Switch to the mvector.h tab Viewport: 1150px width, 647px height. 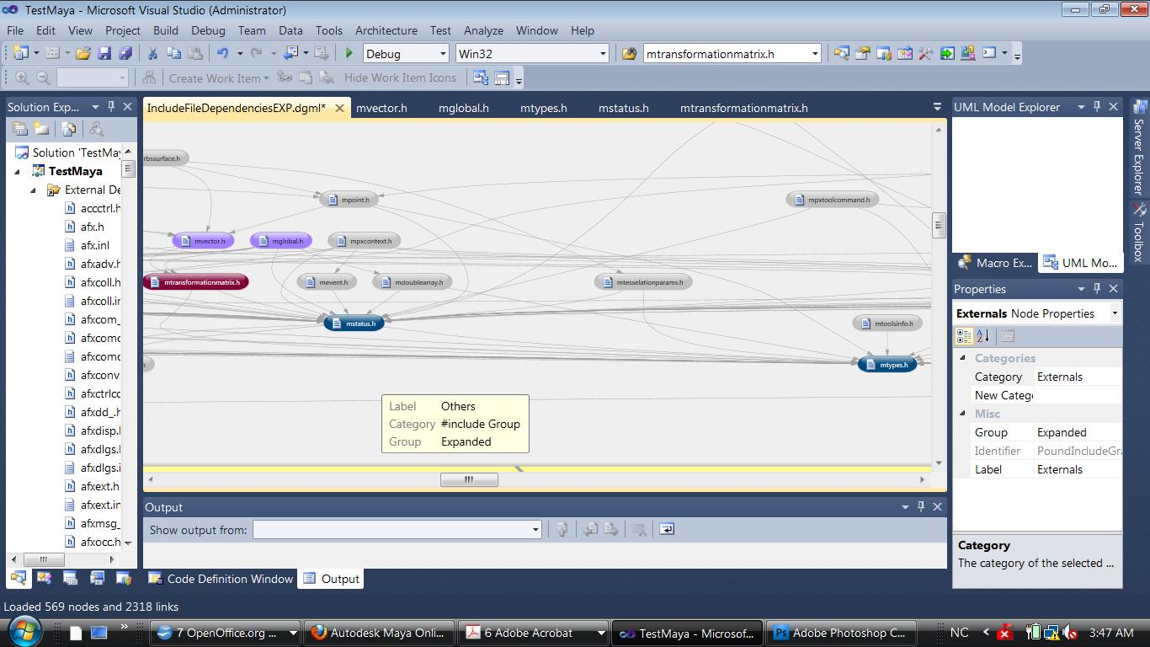click(381, 108)
